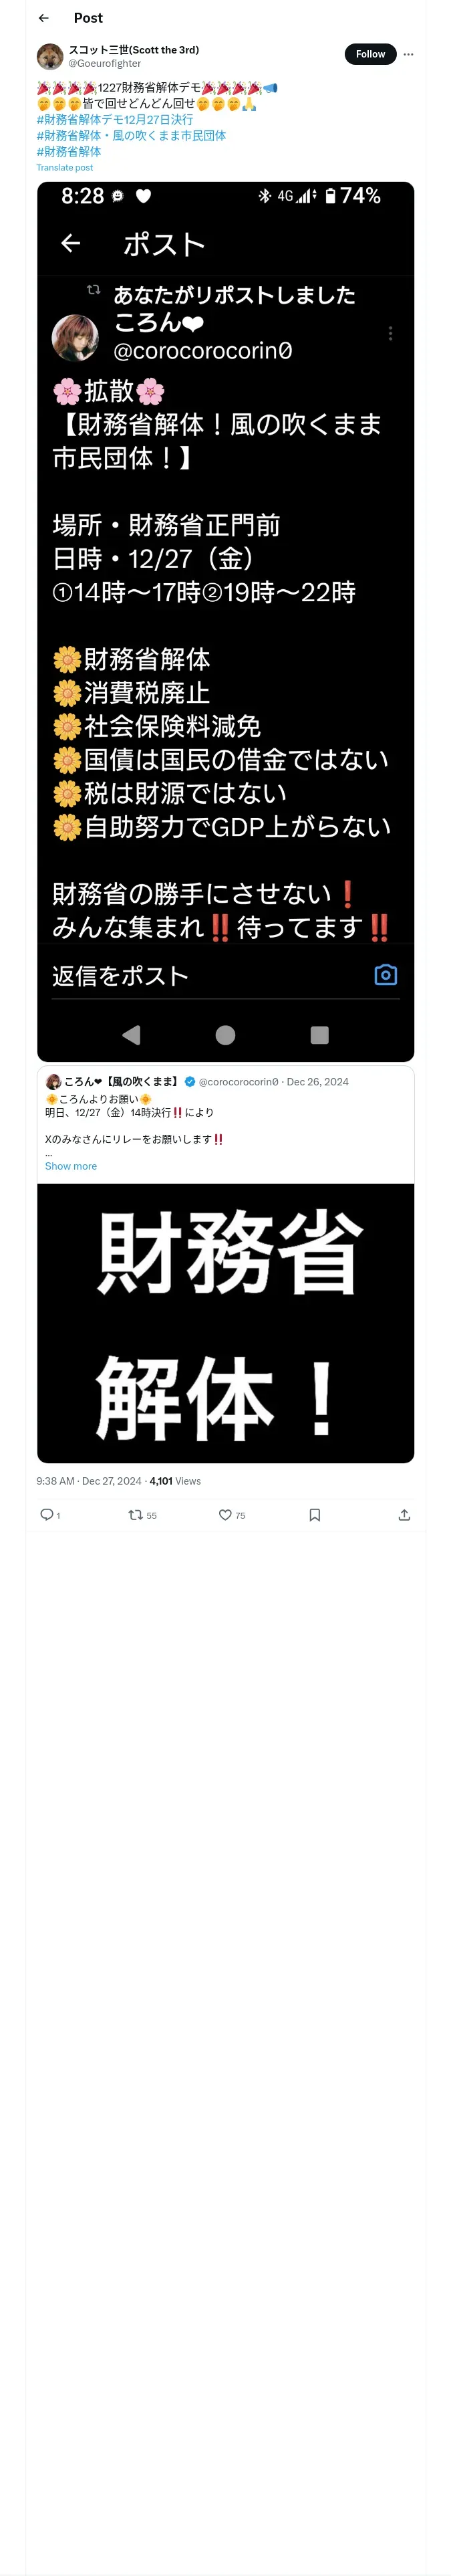Open the phone screenshot image
451x2576 pixels.
pyautogui.click(x=225, y=621)
